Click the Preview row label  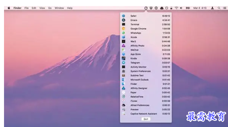(134, 110)
